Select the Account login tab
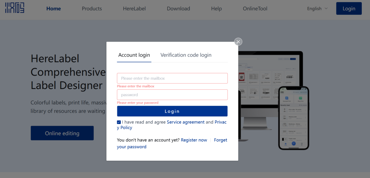The width and height of the screenshot is (370, 178). pos(134,55)
